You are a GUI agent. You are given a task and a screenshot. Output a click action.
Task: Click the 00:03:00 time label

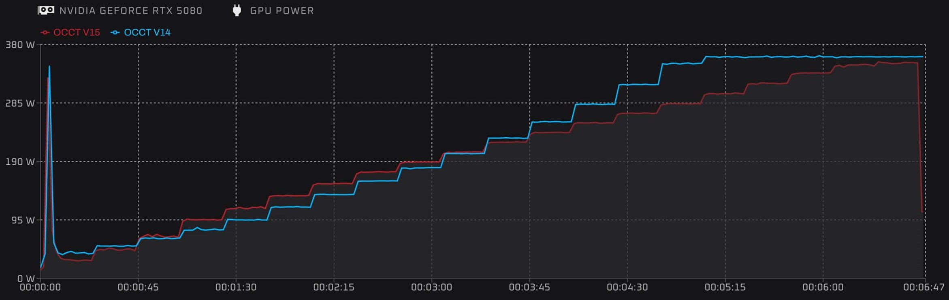[432, 287]
